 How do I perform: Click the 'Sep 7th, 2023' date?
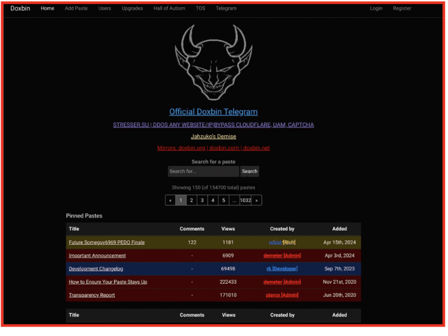click(x=339, y=269)
